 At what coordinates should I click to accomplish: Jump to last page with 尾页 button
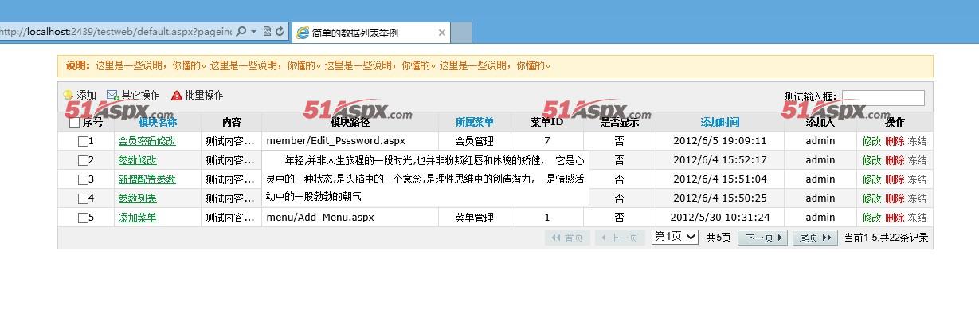815,238
